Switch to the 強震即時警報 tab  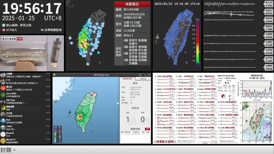(x=128, y=79)
